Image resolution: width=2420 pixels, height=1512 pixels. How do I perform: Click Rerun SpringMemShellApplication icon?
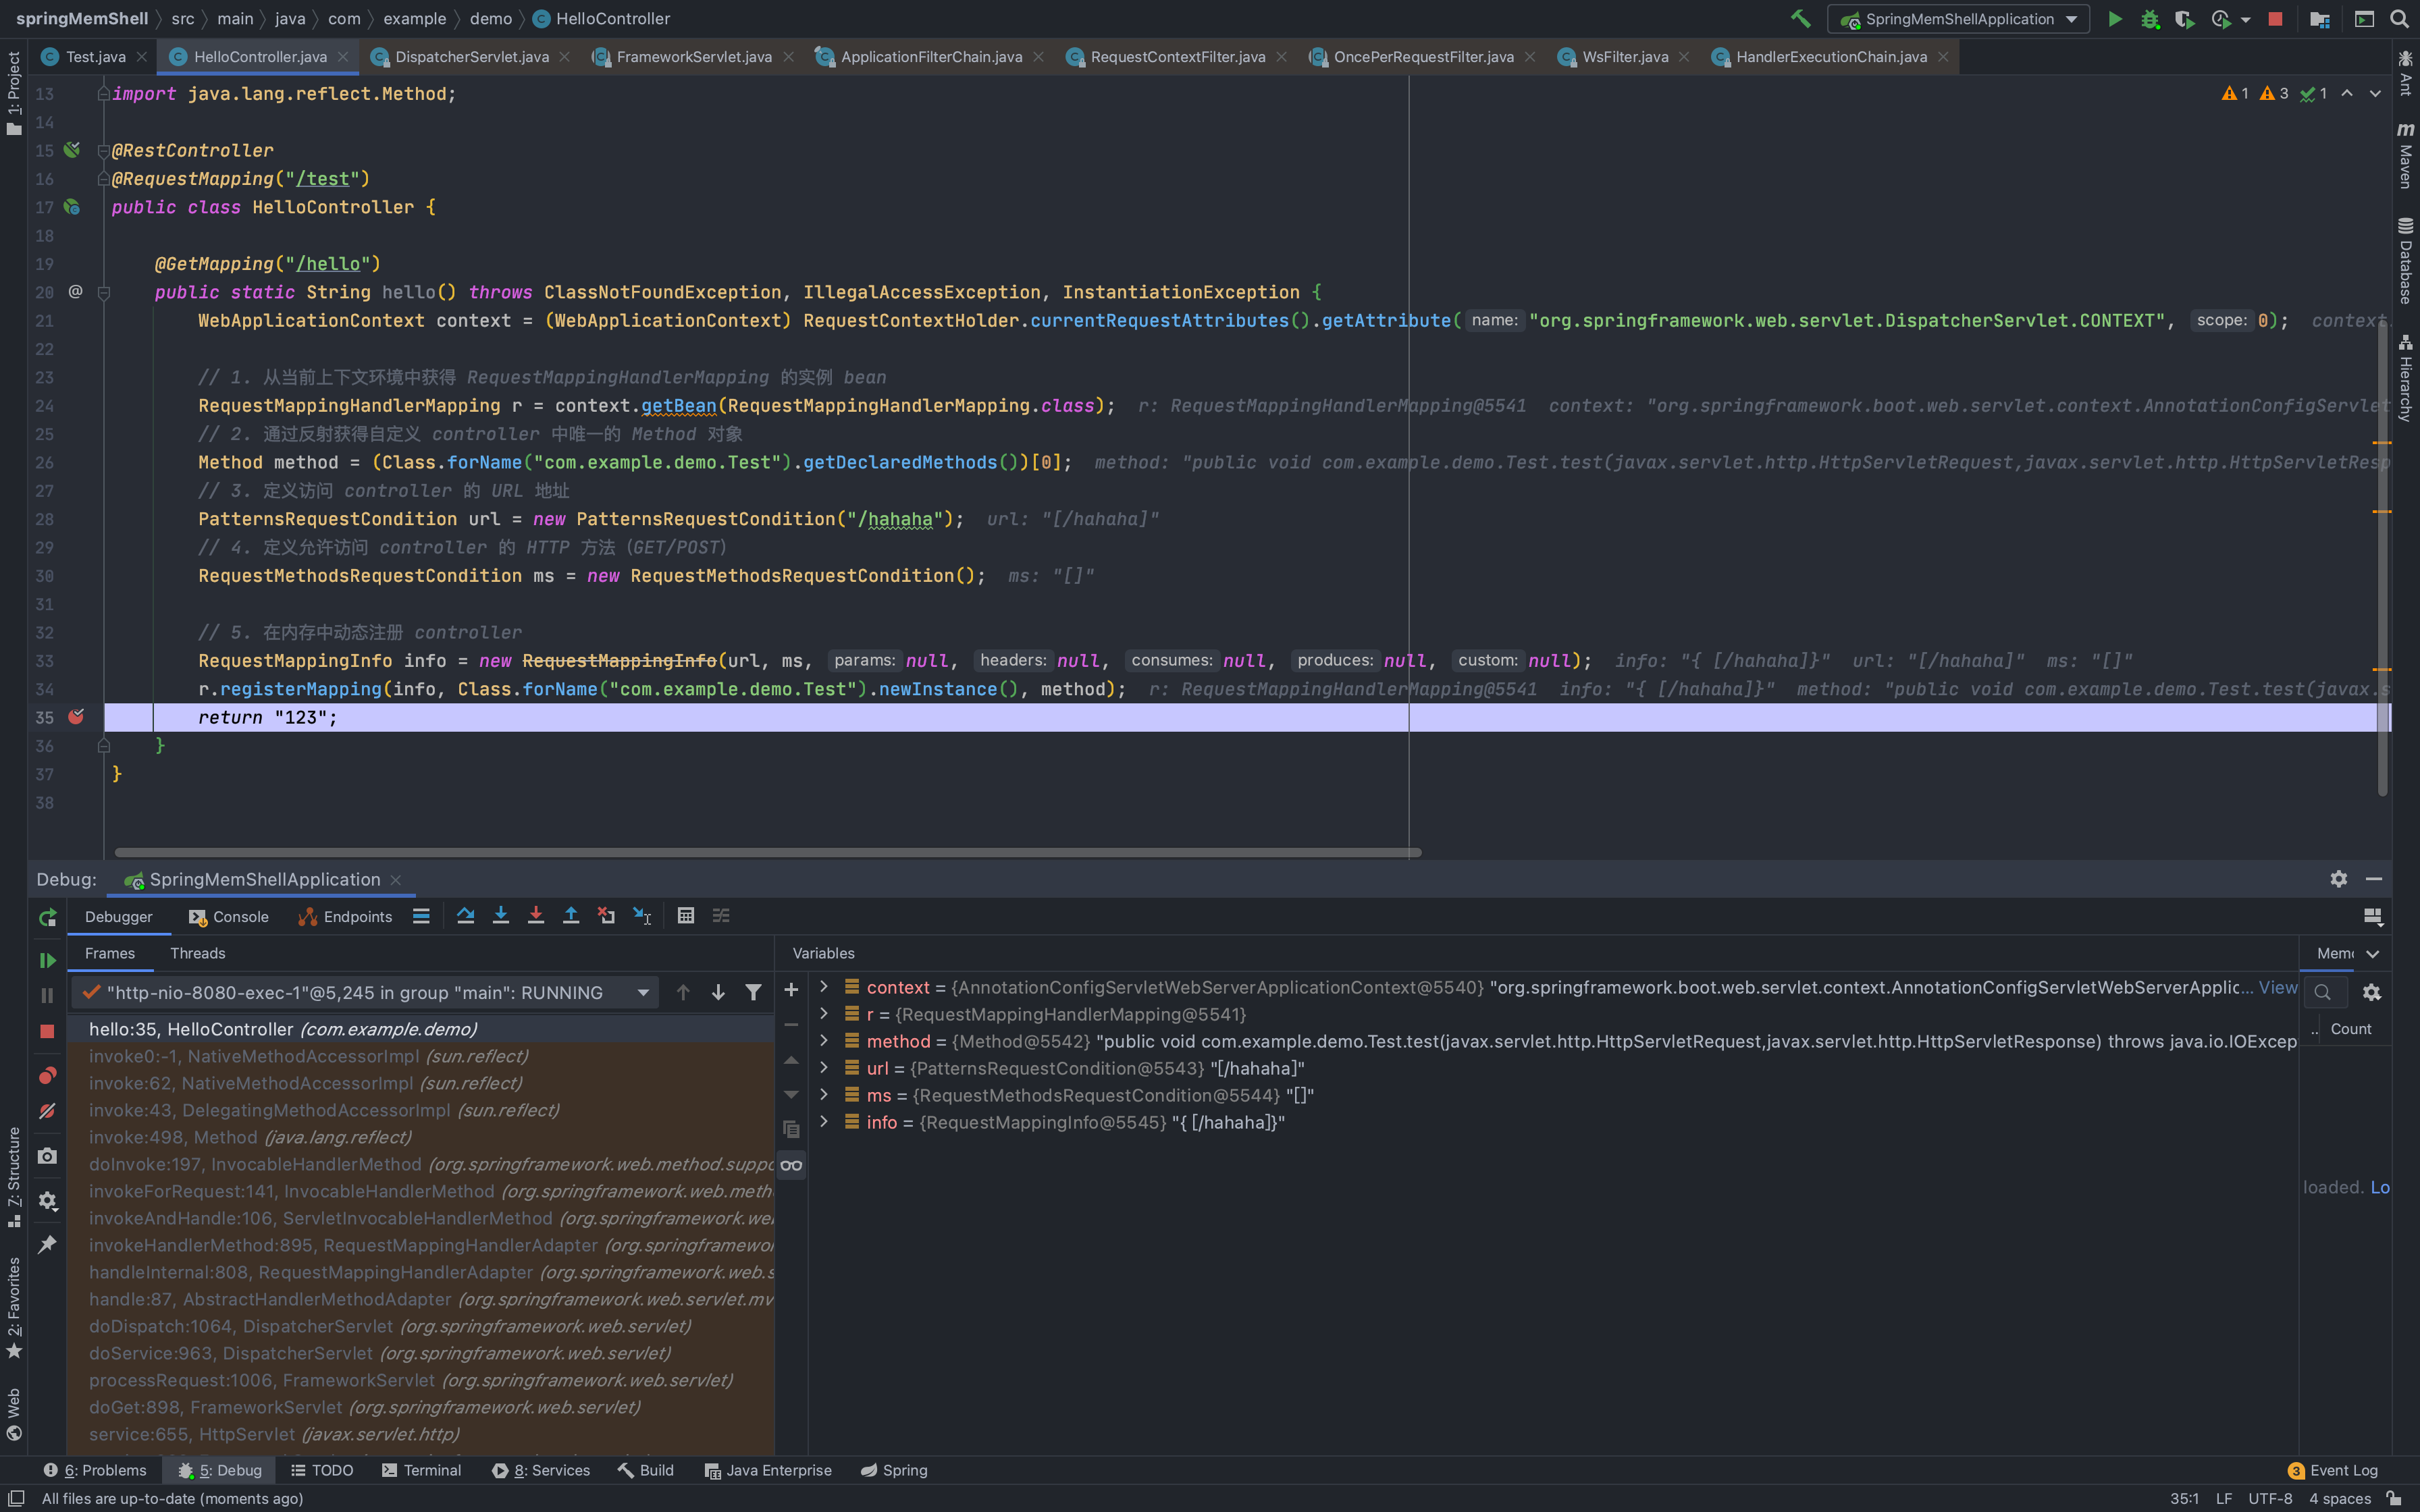click(x=47, y=917)
